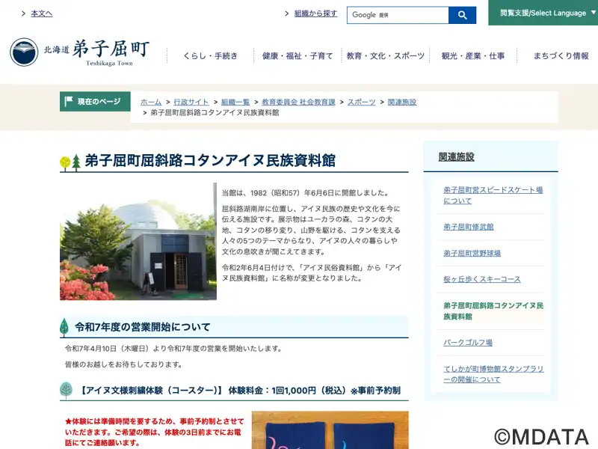
Task: Jump to main content via 本文へ link
Action: tap(42, 13)
